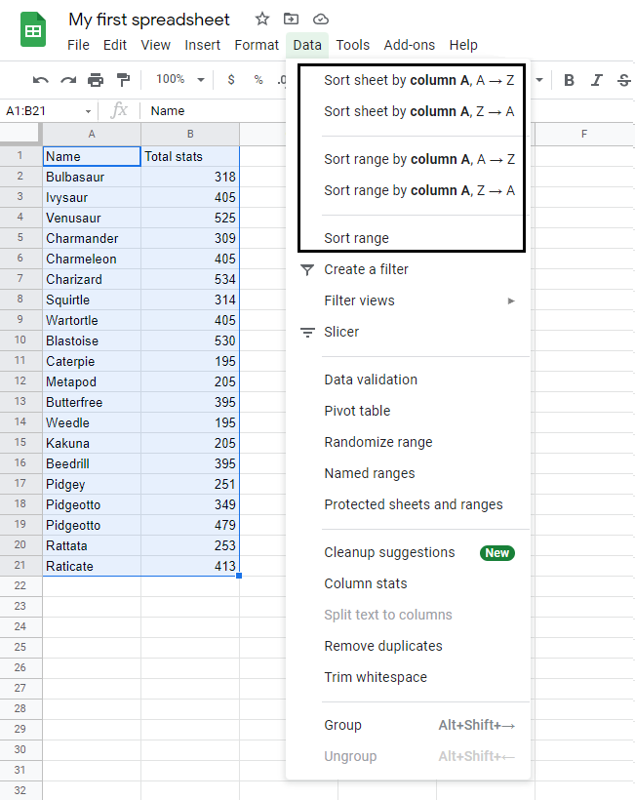The width and height of the screenshot is (635, 800).
Task: Toggle strikethrough formatting
Action: point(623,80)
